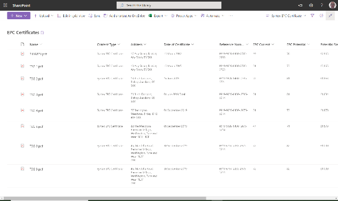338x201 pixels.
Task: Open the Content Type column header menu
Action: click(109, 44)
